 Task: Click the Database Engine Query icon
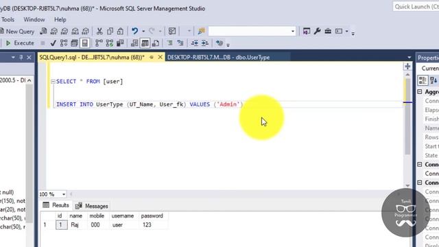43,31
